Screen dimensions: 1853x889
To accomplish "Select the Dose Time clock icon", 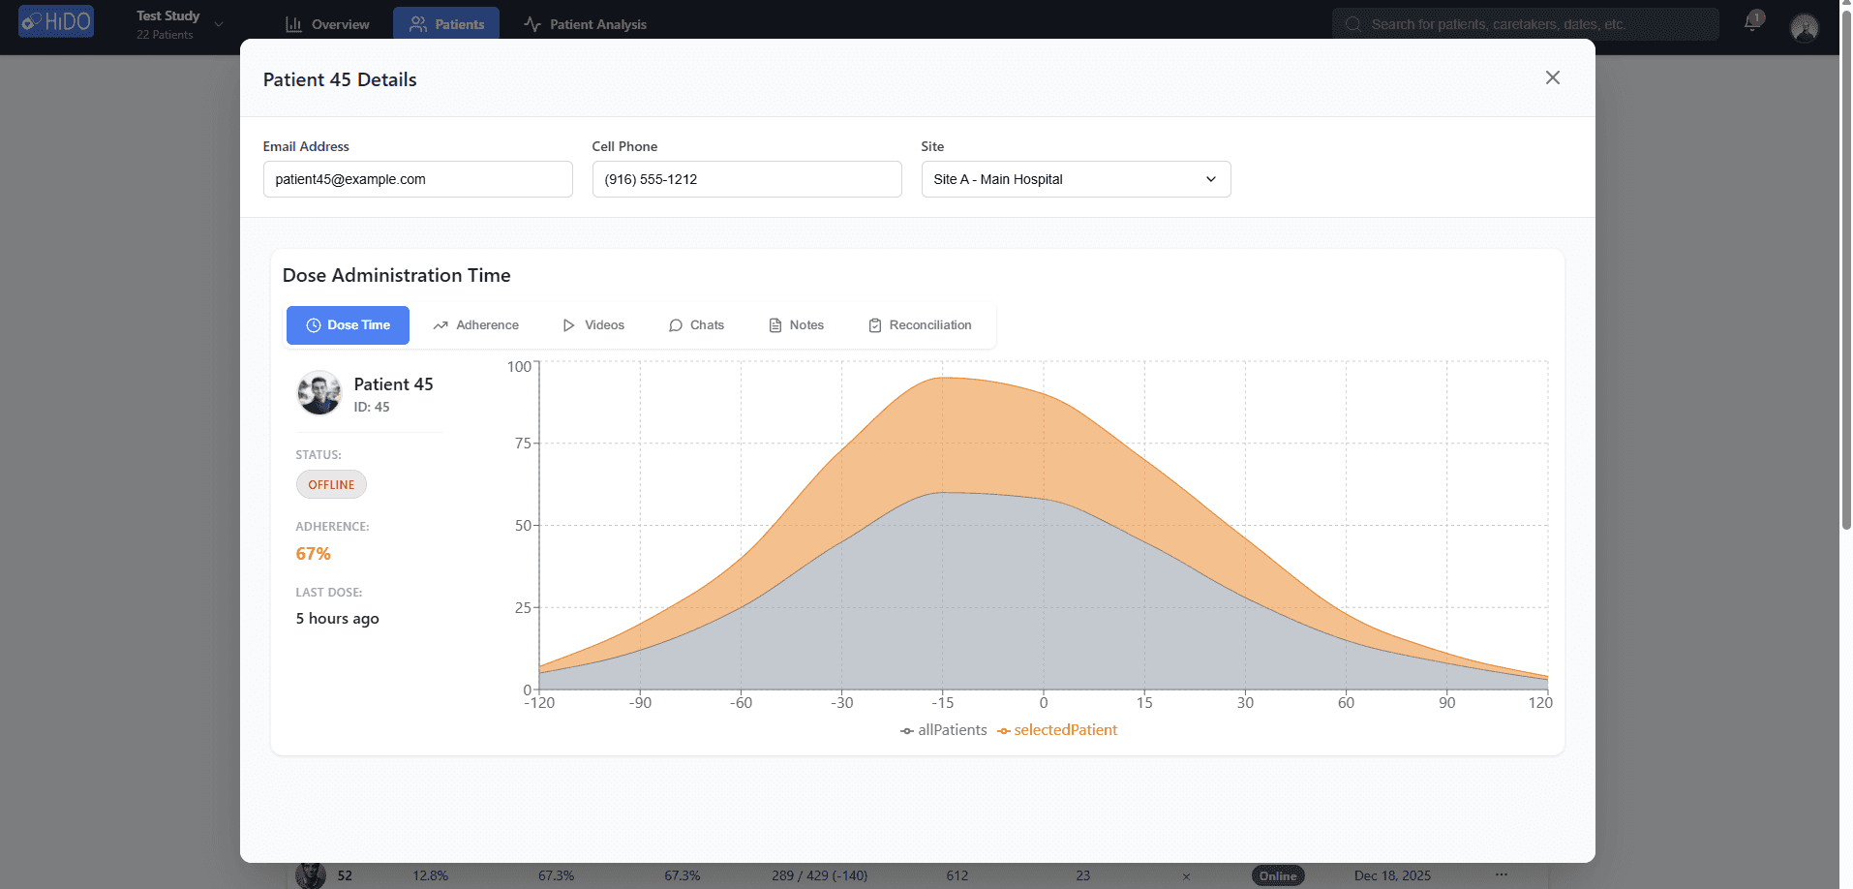I will click(x=314, y=325).
